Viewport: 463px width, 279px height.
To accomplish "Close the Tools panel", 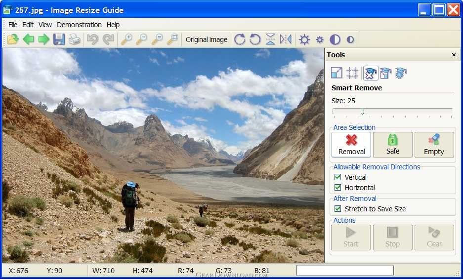I will (454, 55).
